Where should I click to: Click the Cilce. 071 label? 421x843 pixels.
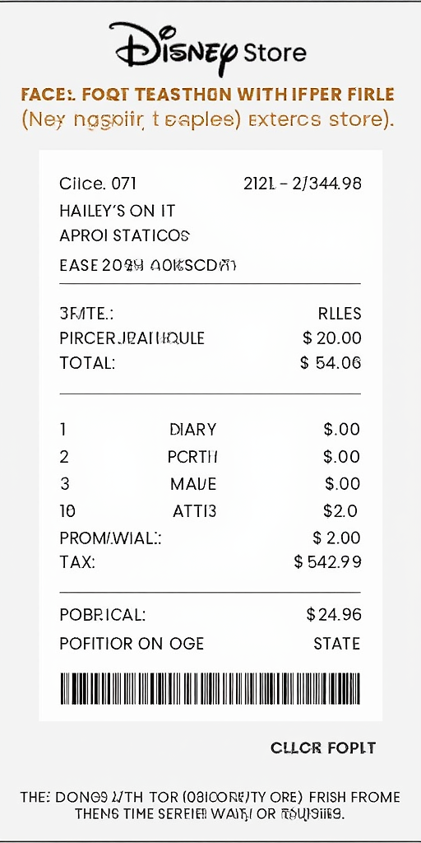point(98,184)
